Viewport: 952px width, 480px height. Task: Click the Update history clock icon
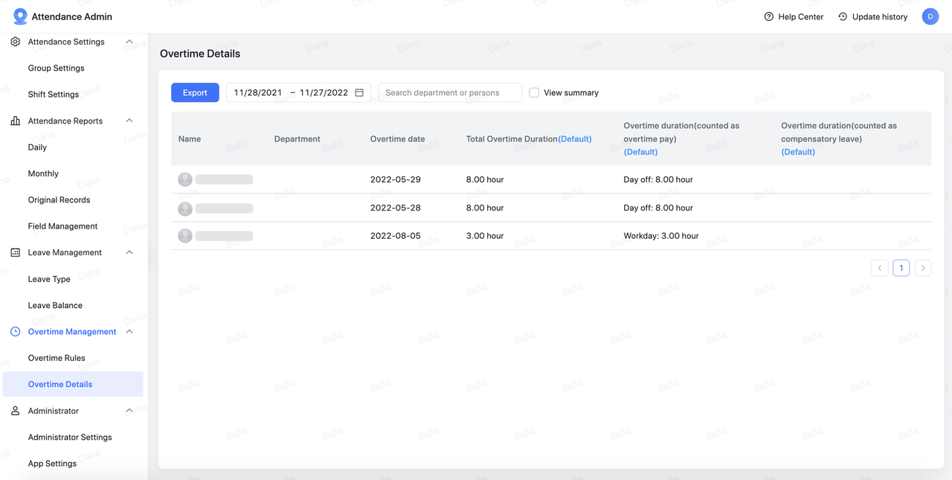843,16
